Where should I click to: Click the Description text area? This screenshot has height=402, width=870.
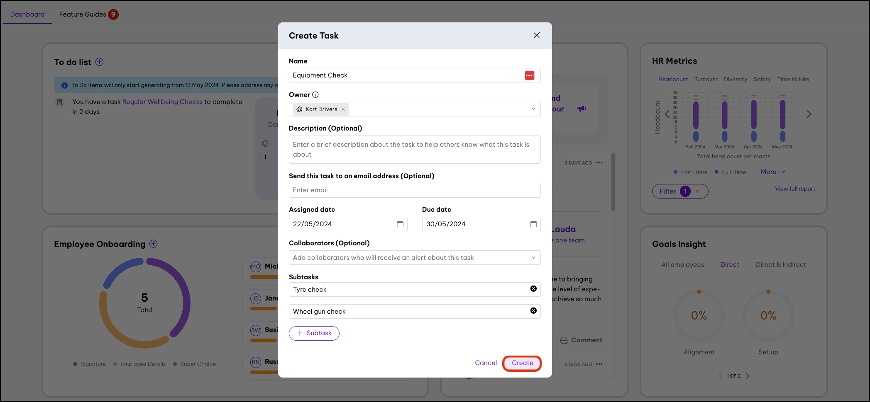(414, 150)
